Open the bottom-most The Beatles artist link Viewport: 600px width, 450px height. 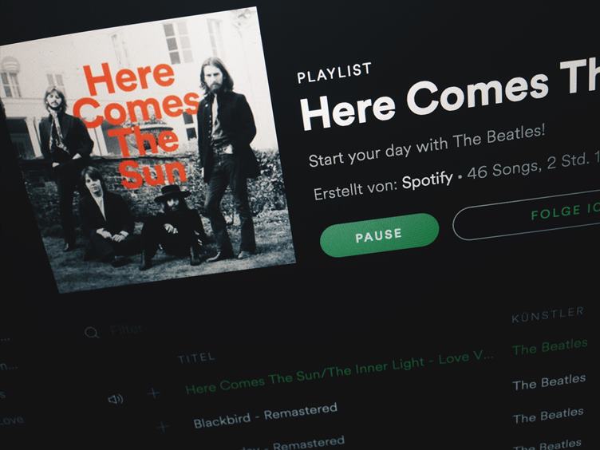tap(547, 445)
